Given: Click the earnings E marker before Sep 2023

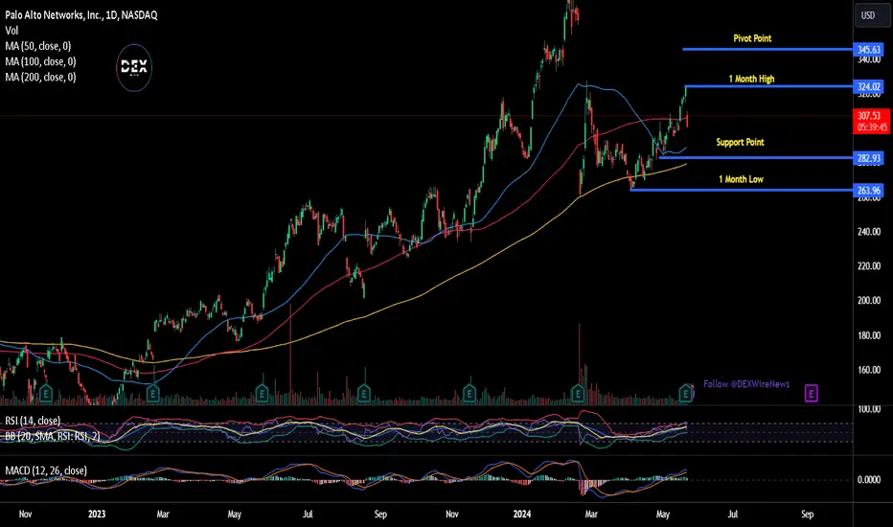Looking at the screenshot, I should point(364,393).
